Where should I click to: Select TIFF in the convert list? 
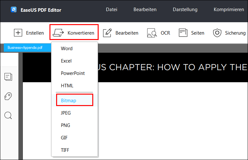coord(75,150)
